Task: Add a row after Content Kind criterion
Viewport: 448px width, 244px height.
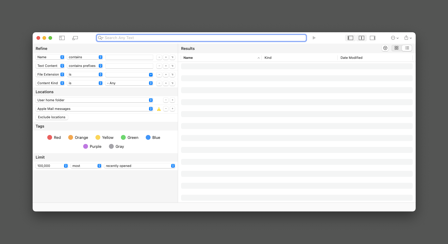Action: [x=166, y=83]
